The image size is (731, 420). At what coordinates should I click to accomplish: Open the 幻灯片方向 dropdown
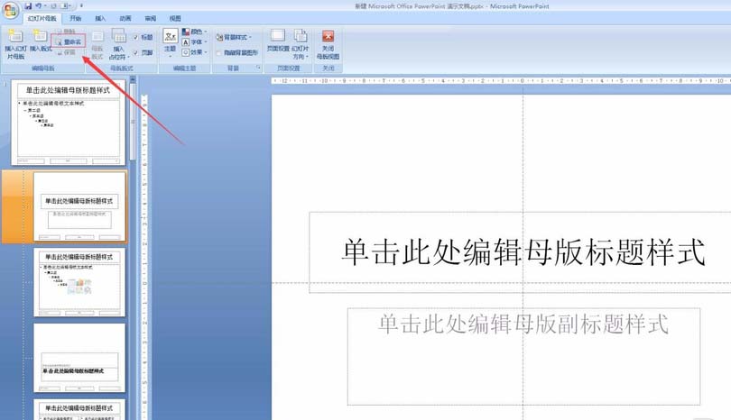pyautogui.click(x=301, y=44)
